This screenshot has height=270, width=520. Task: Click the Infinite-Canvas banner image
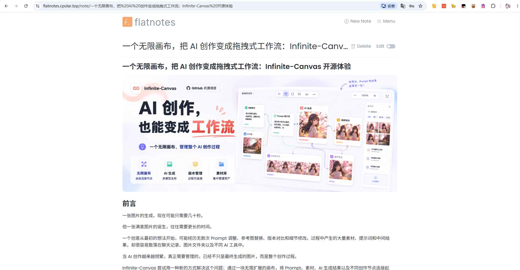(x=260, y=134)
